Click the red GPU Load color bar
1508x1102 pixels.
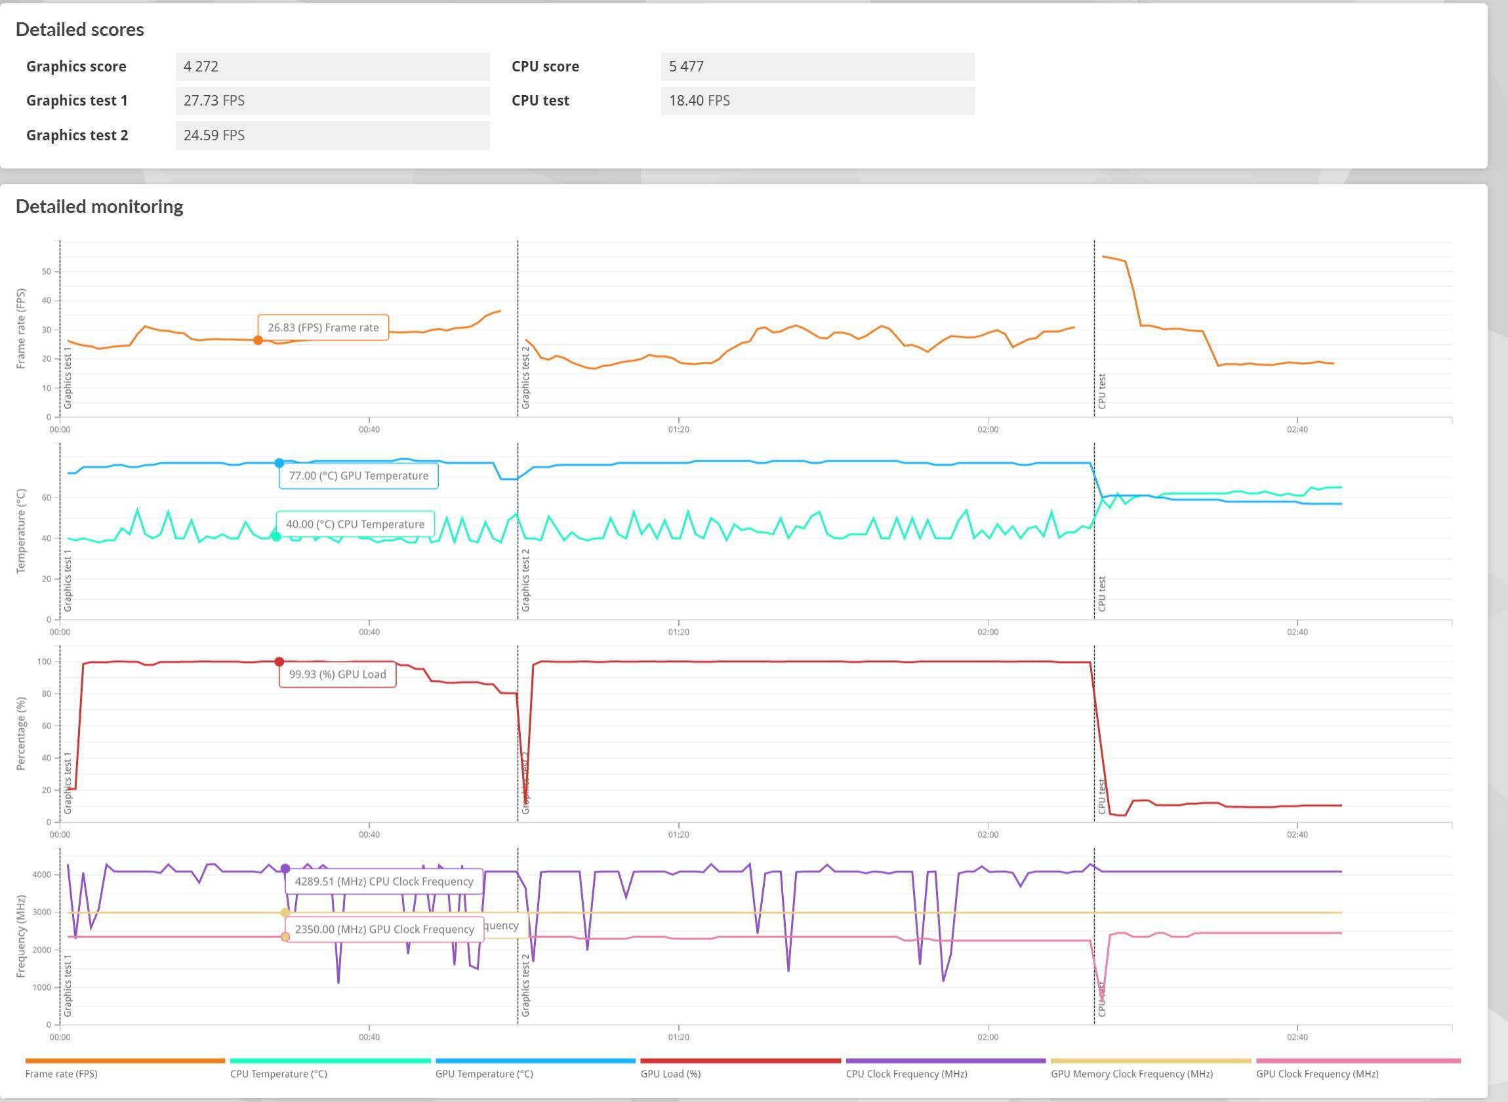click(740, 1061)
